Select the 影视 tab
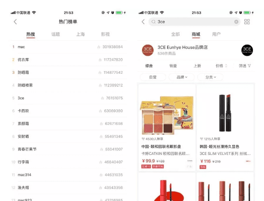Viewport: 264px width, 201px height. [x=105, y=34]
